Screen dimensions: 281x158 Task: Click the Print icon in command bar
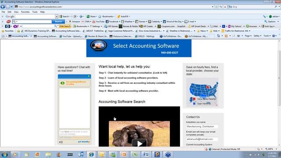click(x=238, y=36)
